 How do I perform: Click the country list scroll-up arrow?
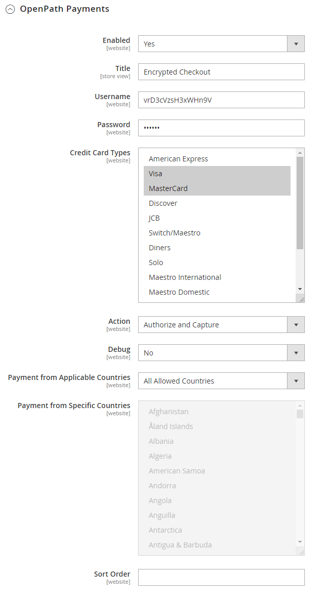pyautogui.click(x=300, y=406)
